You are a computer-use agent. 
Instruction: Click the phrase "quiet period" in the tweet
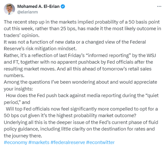coord(152,96)
